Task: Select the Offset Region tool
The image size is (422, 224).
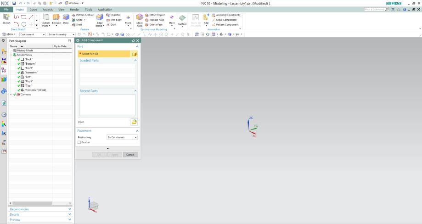Action: click(x=155, y=15)
